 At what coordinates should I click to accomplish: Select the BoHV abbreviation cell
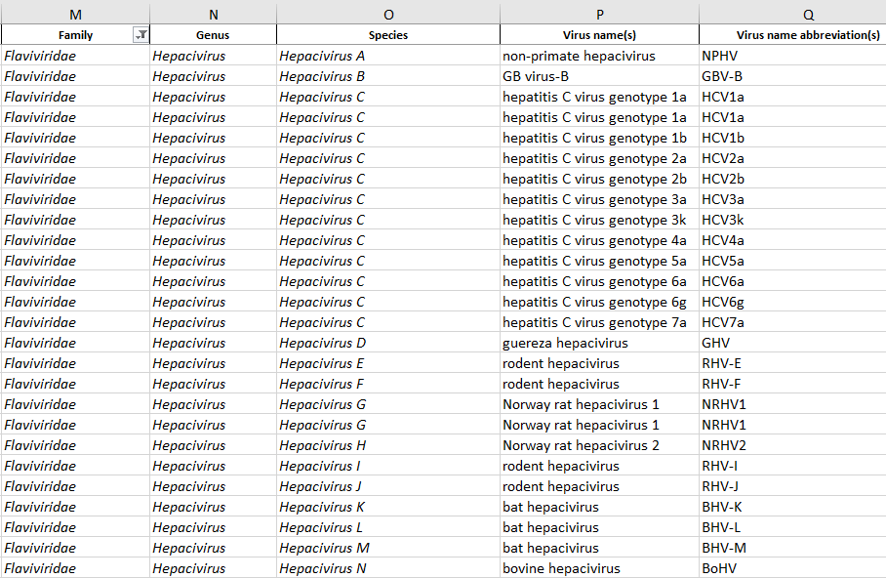tap(792, 568)
